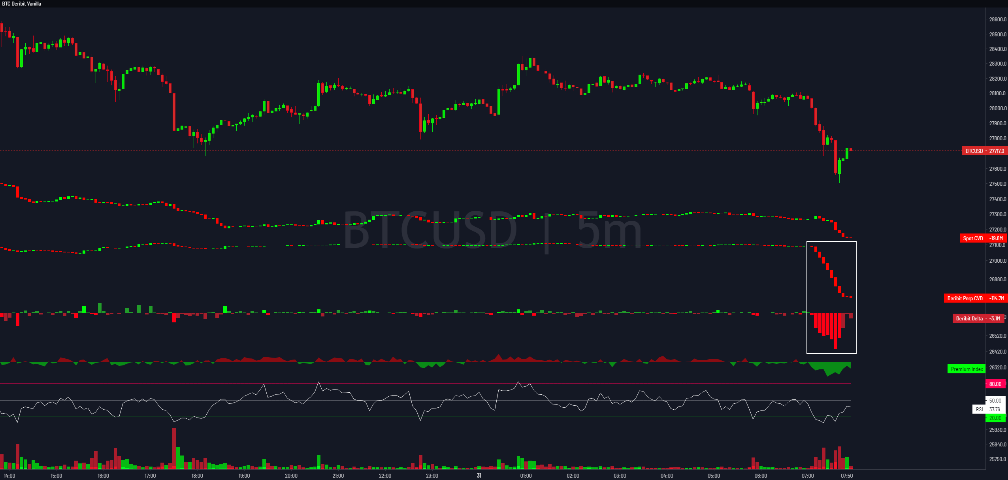The height and width of the screenshot is (480, 1008).
Task: Click the 28000.0 price axis label
Action: 998,108
